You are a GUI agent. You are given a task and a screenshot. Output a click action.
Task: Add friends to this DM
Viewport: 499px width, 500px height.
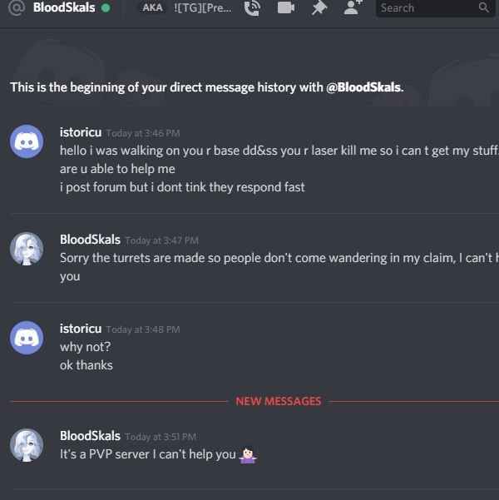[x=353, y=7]
